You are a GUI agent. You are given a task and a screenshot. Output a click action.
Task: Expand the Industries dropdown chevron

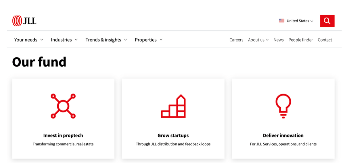pos(76,40)
